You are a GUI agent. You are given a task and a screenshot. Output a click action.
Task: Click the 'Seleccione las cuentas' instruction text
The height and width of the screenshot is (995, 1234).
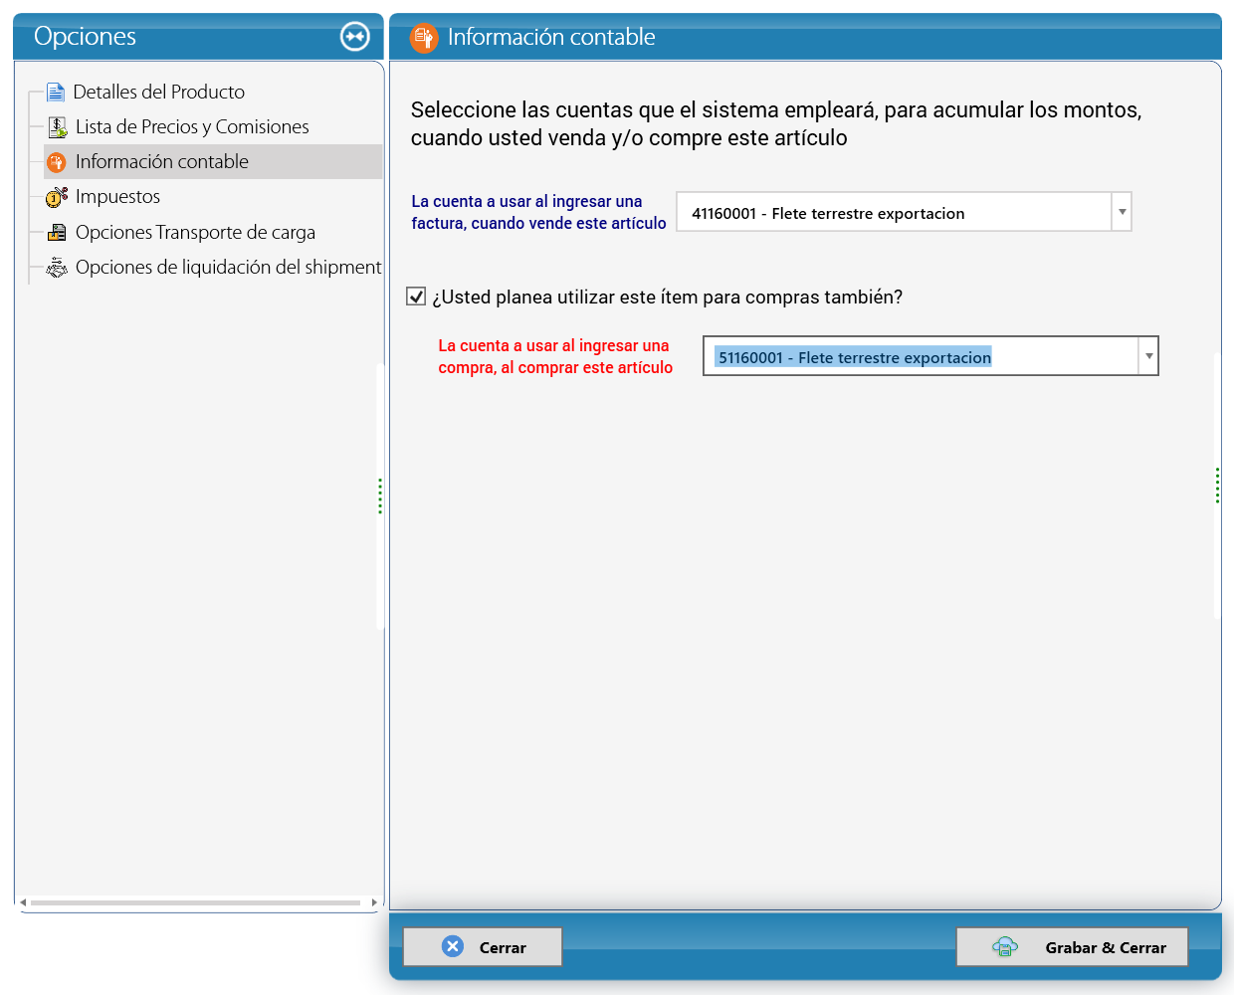point(776,123)
